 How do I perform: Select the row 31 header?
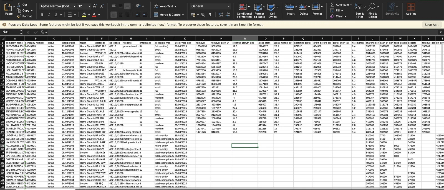pos(2,146)
